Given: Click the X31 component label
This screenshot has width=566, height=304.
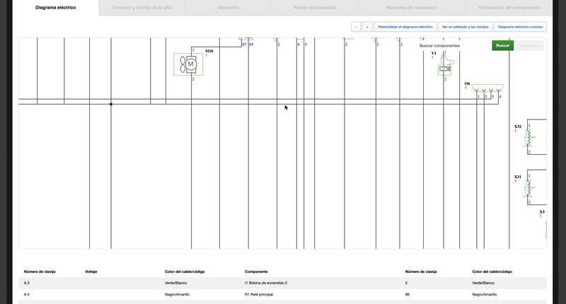Looking at the screenshot, I should (518, 177).
